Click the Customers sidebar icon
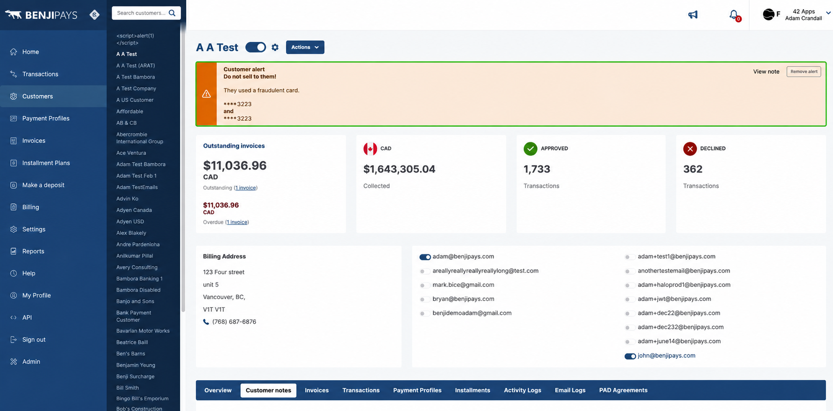 [x=14, y=96]
